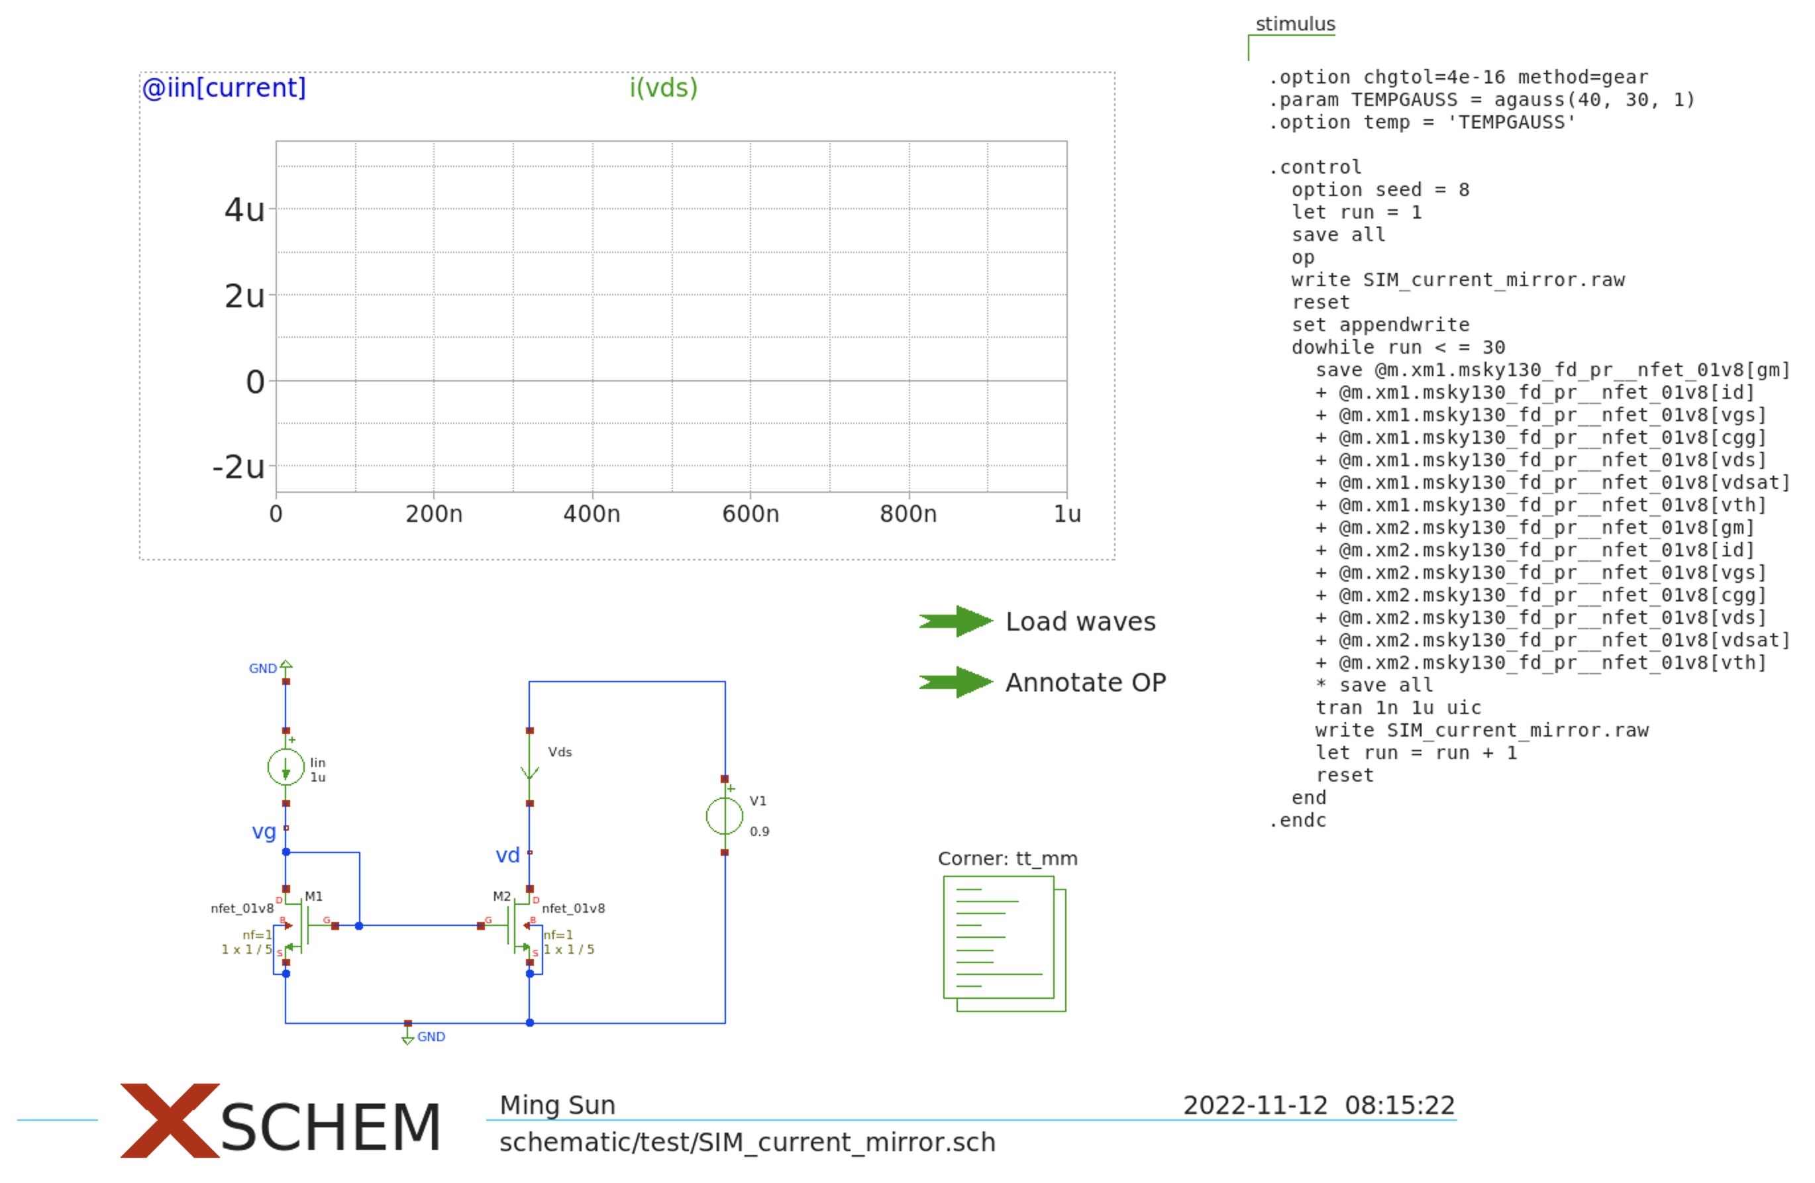
Task: Click the 4u y-axis label on graph
Action: [x=245, y=210]
